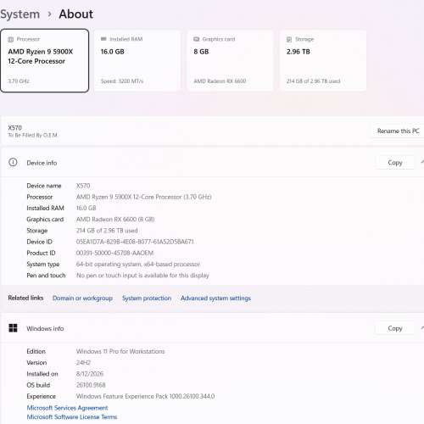
Task: Click the Graphics card icon
Action: pos(197,39)
